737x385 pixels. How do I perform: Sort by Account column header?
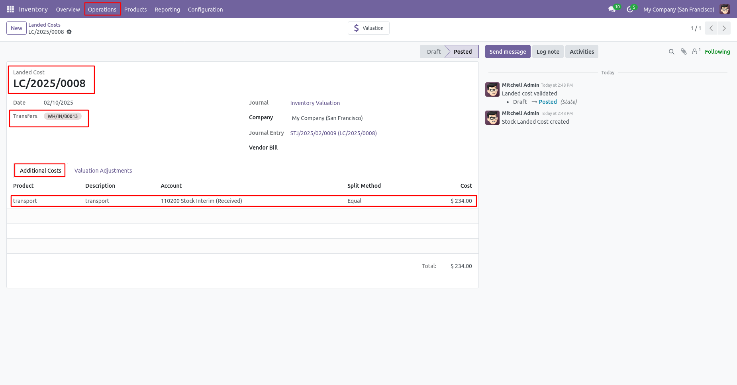(x=171, y=186)
